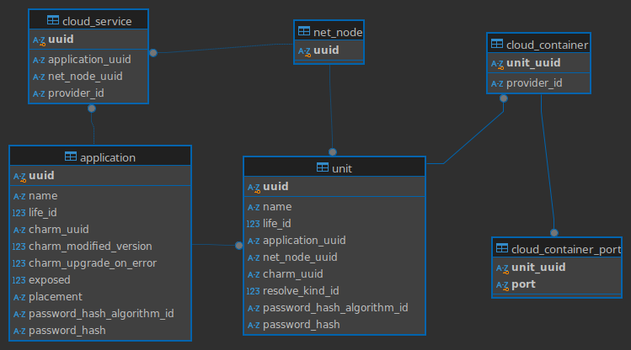Select unit_uuid key in cloud_container table
The width and height of the screenshot is (631, 350).
(535, 62)
